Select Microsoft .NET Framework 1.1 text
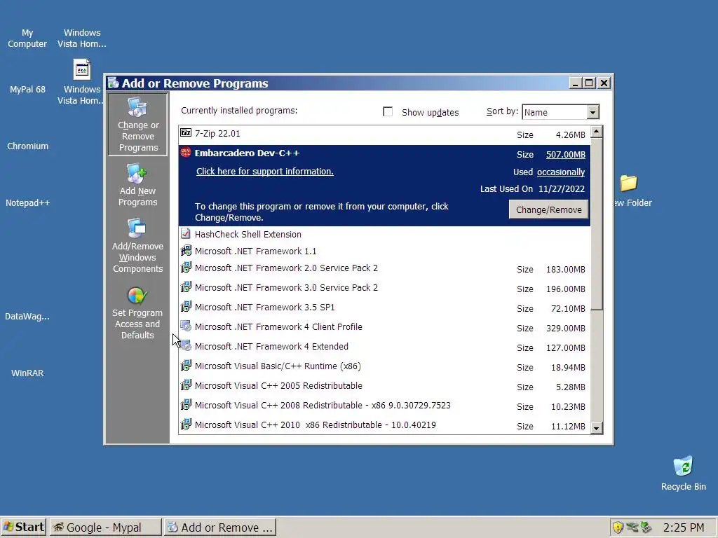718x538 pixels. click(x=255, y=251)
